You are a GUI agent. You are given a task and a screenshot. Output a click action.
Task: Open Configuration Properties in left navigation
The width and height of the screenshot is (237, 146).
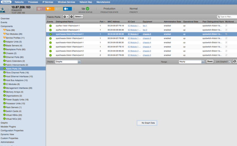click(12, 130)
